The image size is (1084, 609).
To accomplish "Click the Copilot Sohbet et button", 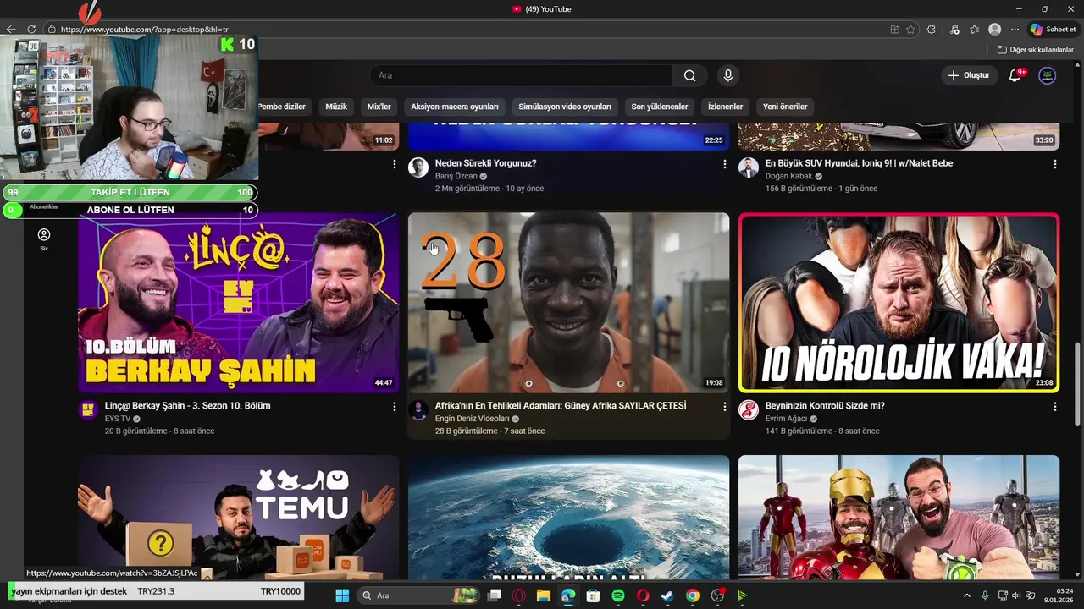I will pos(1053,29).
